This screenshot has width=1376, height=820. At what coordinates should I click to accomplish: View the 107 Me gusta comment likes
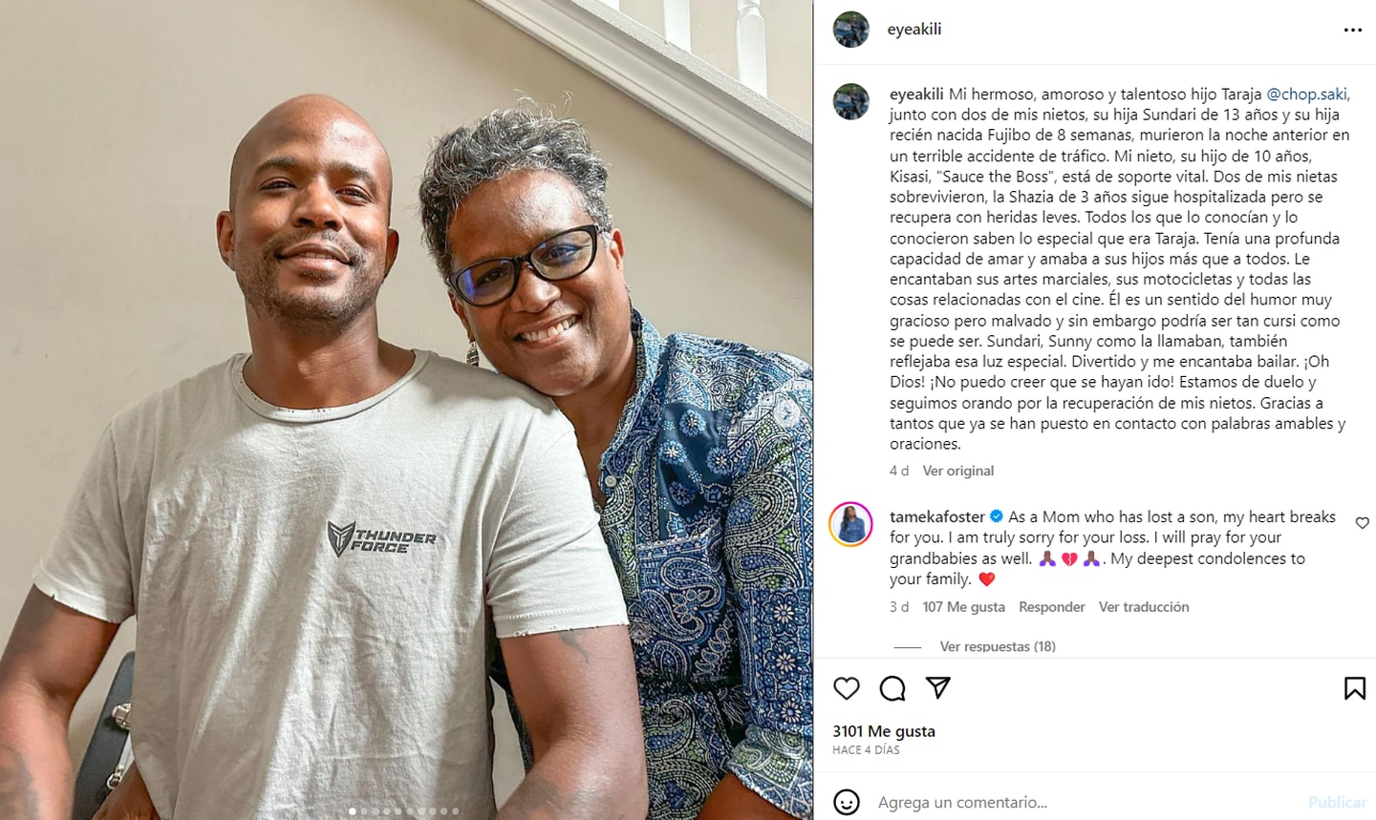click(963, 607)
